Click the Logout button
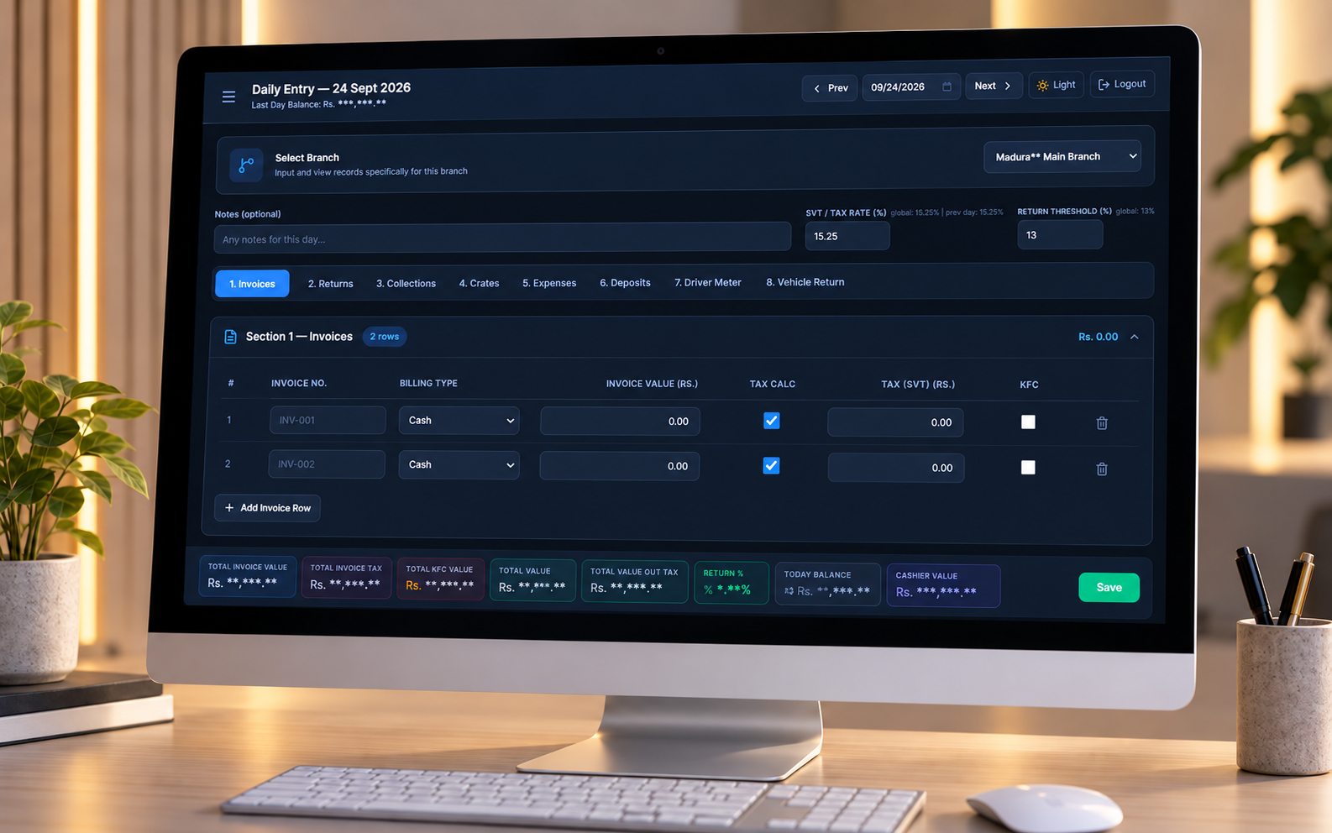This screenshot has height=833, width=1332. pos(1122,84)
